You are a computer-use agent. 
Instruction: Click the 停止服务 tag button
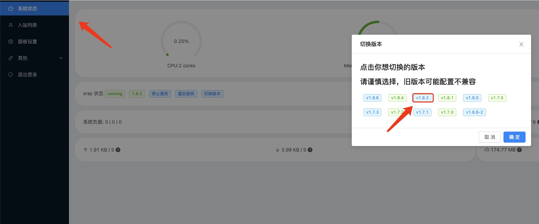click(160, 93)
